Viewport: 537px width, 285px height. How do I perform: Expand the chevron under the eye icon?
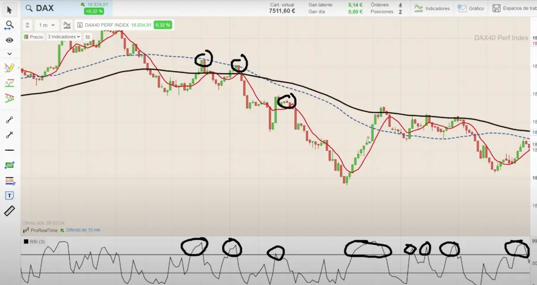tap(9, 54)
